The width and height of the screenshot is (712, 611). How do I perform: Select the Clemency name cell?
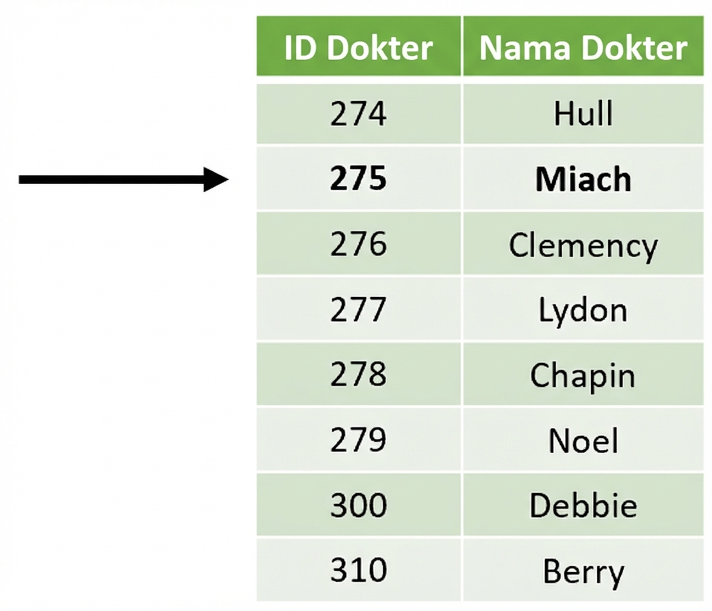click(x=583, y=244)
